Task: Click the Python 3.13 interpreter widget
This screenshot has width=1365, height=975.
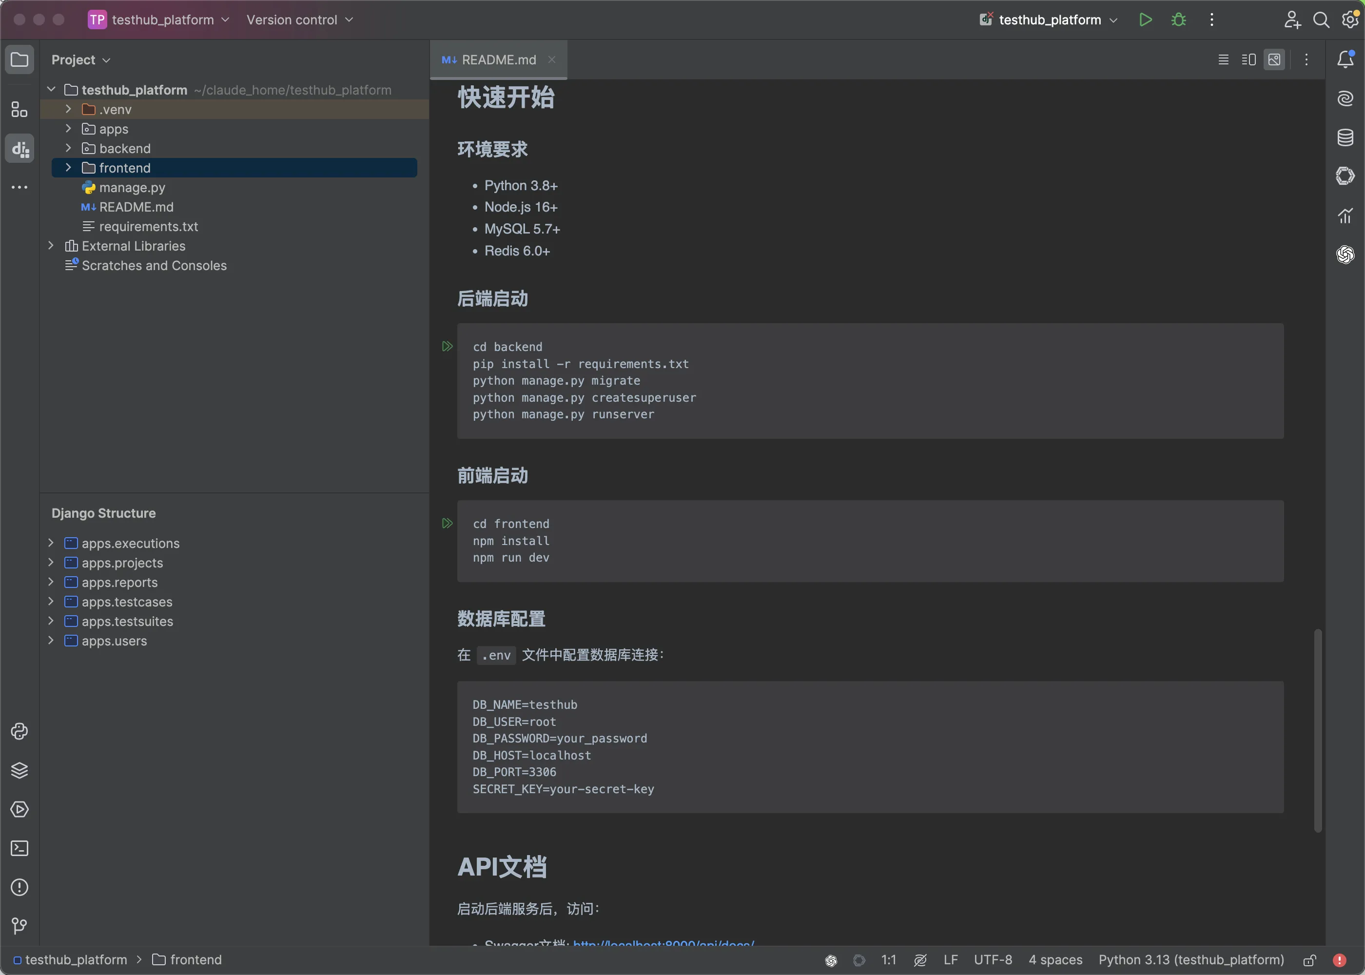Action: coord(1191,960)
